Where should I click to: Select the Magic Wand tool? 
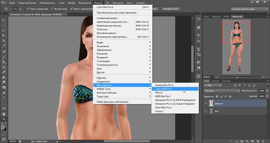click(x=4, y=36)
